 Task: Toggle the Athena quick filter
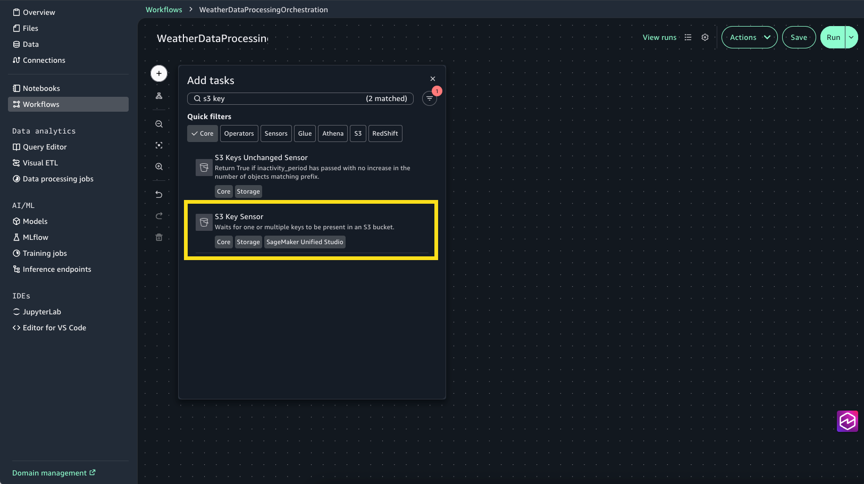click(333, 133)
